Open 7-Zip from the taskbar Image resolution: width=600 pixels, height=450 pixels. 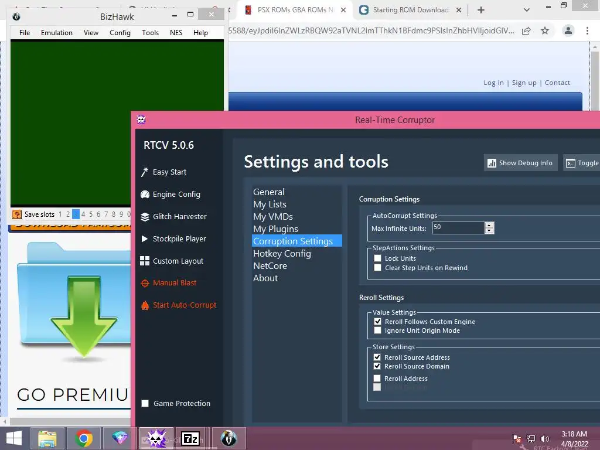(x=190, y=438)
